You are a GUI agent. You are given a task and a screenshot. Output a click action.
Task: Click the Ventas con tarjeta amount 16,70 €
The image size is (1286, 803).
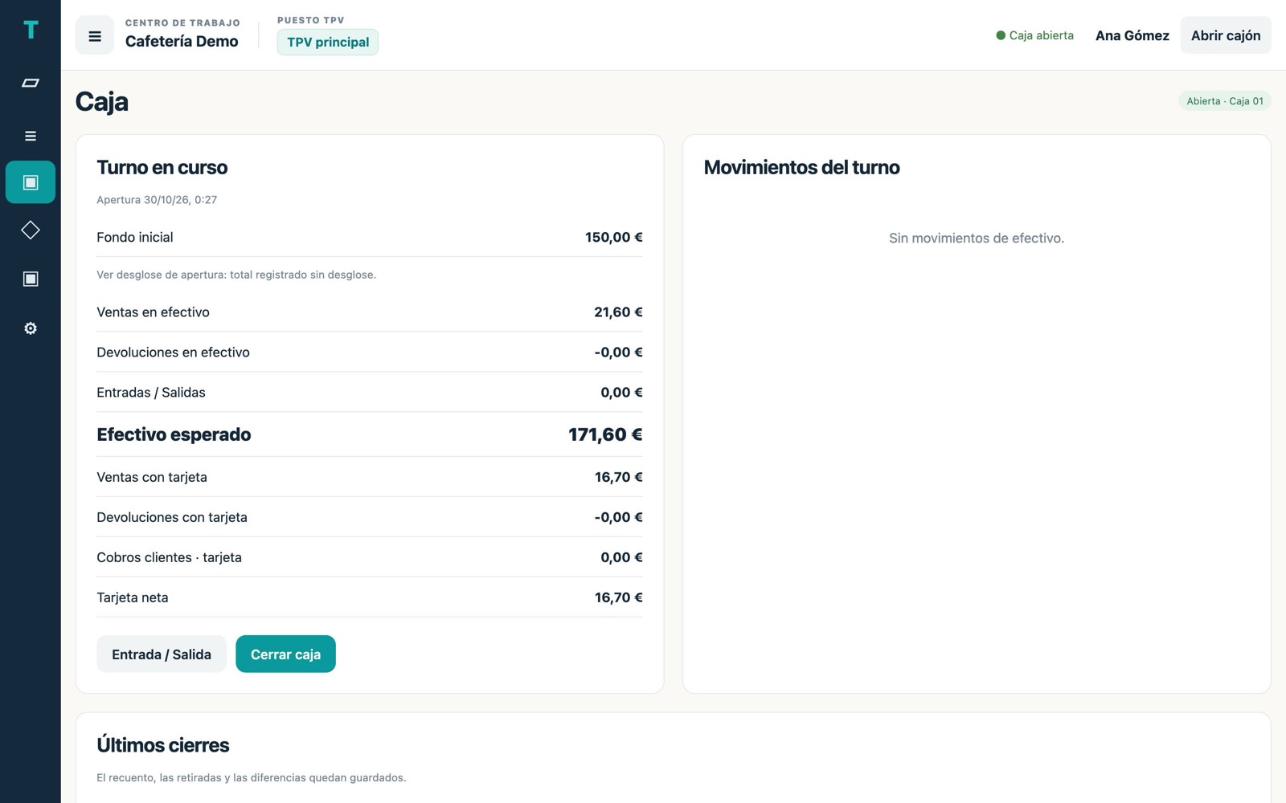click(x=619, y=477)
